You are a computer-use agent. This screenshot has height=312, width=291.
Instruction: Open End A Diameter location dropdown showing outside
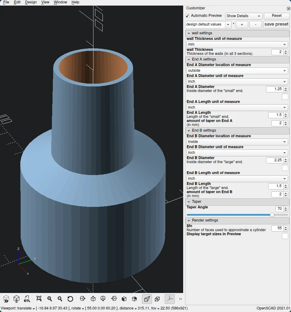click(237, 71)
